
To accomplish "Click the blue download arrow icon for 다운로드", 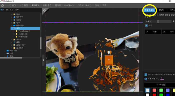I will pos(14,17).
